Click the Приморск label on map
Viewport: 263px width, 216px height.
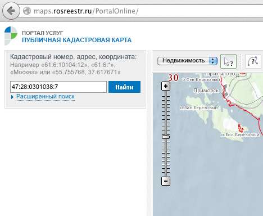coord(206,91)
